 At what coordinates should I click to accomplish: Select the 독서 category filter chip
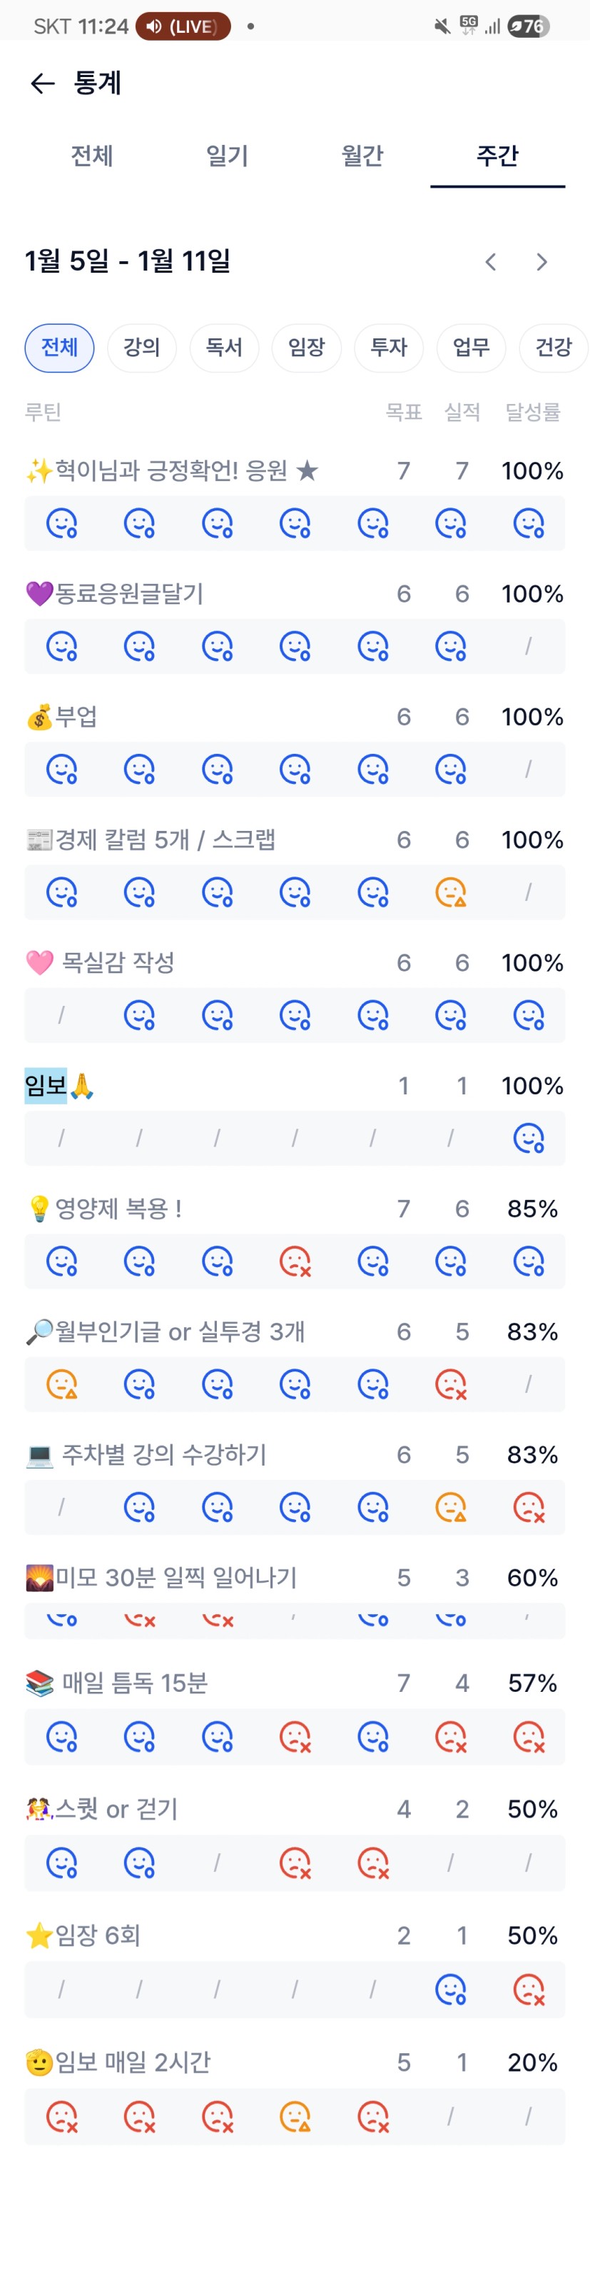pyautogui.click(x=224, y=348)
